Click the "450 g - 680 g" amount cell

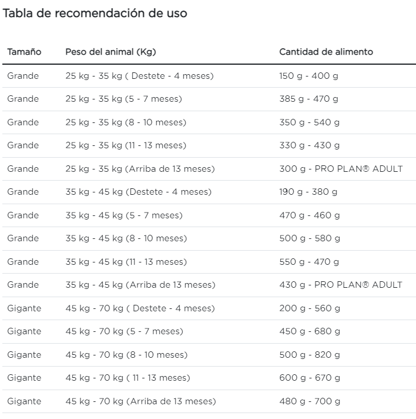tap(309, 331)
